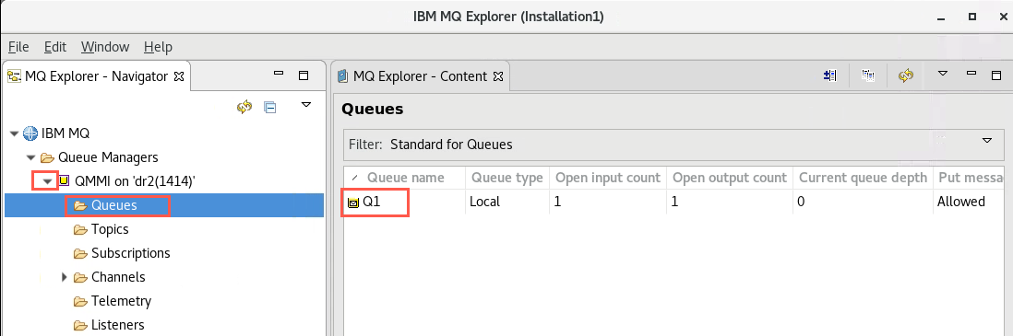Select the Listeners folder
The image size is (1013, 336).
(x=117, y=324)
